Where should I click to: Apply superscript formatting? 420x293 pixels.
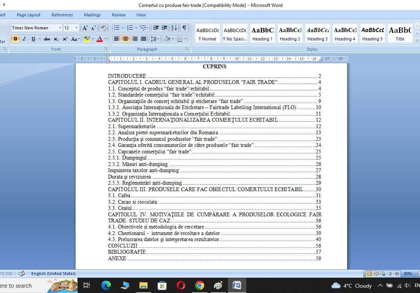[65, 39]
